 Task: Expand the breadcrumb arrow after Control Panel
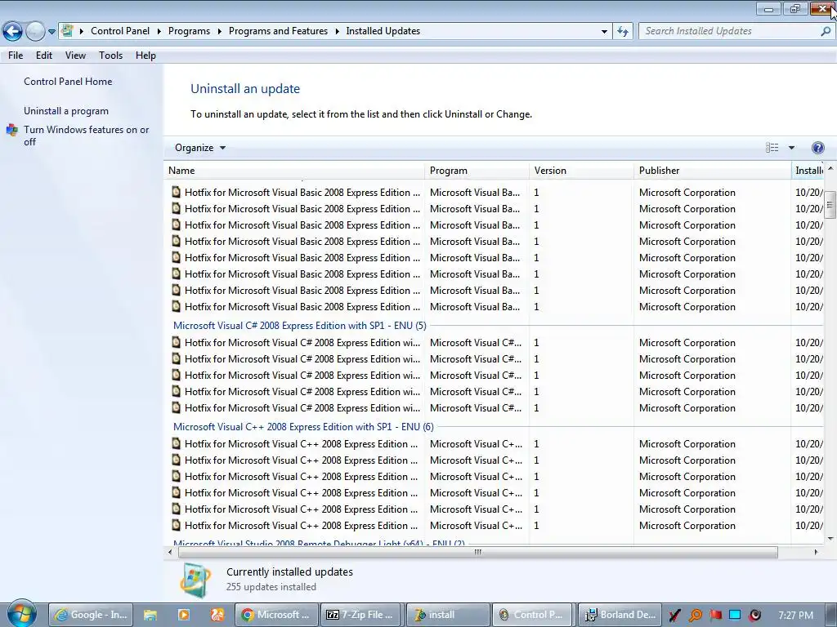pos(159,32)
